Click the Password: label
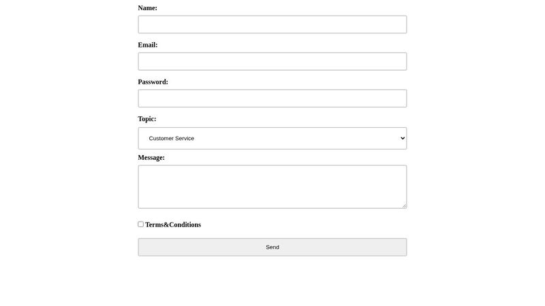 click(x=153, y=82)
